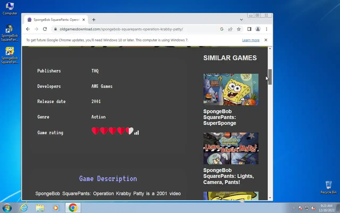This screenshot has height=213, width=340.
Task: Dismiss the Chrome update notification bar
Action: tap(266, 40)
